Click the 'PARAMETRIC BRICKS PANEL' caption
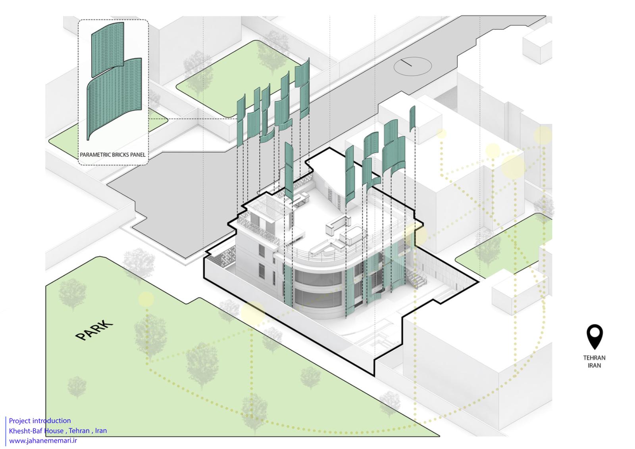Screen dimensions: 635x449 [x=113, y=155]
